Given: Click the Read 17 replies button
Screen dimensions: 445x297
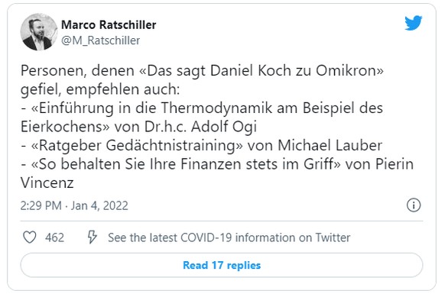Looking at the screenshot, I should pyautogui.click(x=222, y=265).
